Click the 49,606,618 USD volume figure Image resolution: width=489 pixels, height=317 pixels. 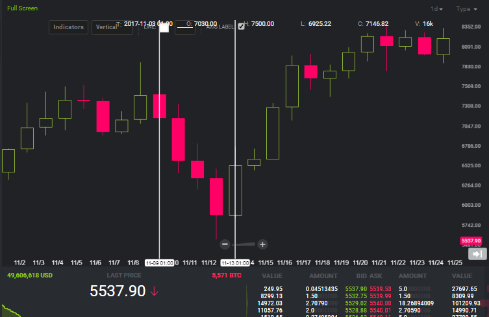click(x=30, y=276)
